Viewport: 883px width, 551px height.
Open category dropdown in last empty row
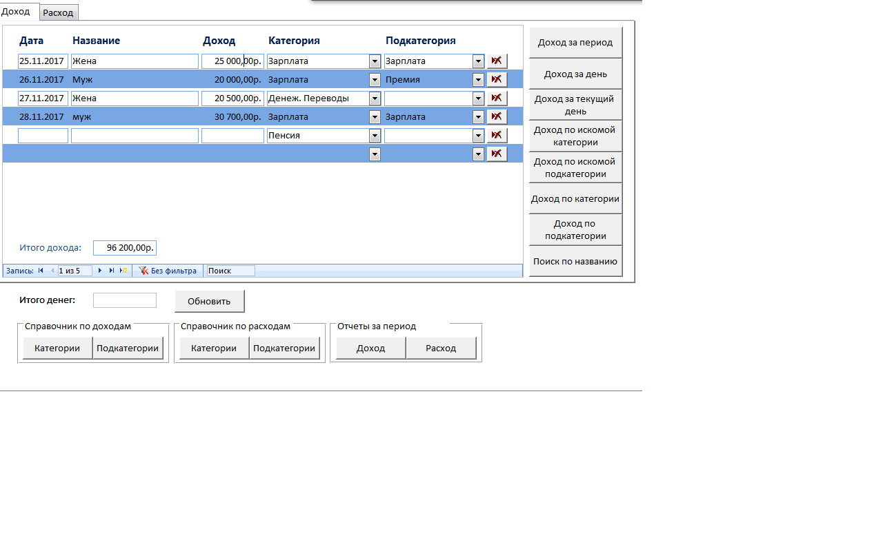(375, 154)
